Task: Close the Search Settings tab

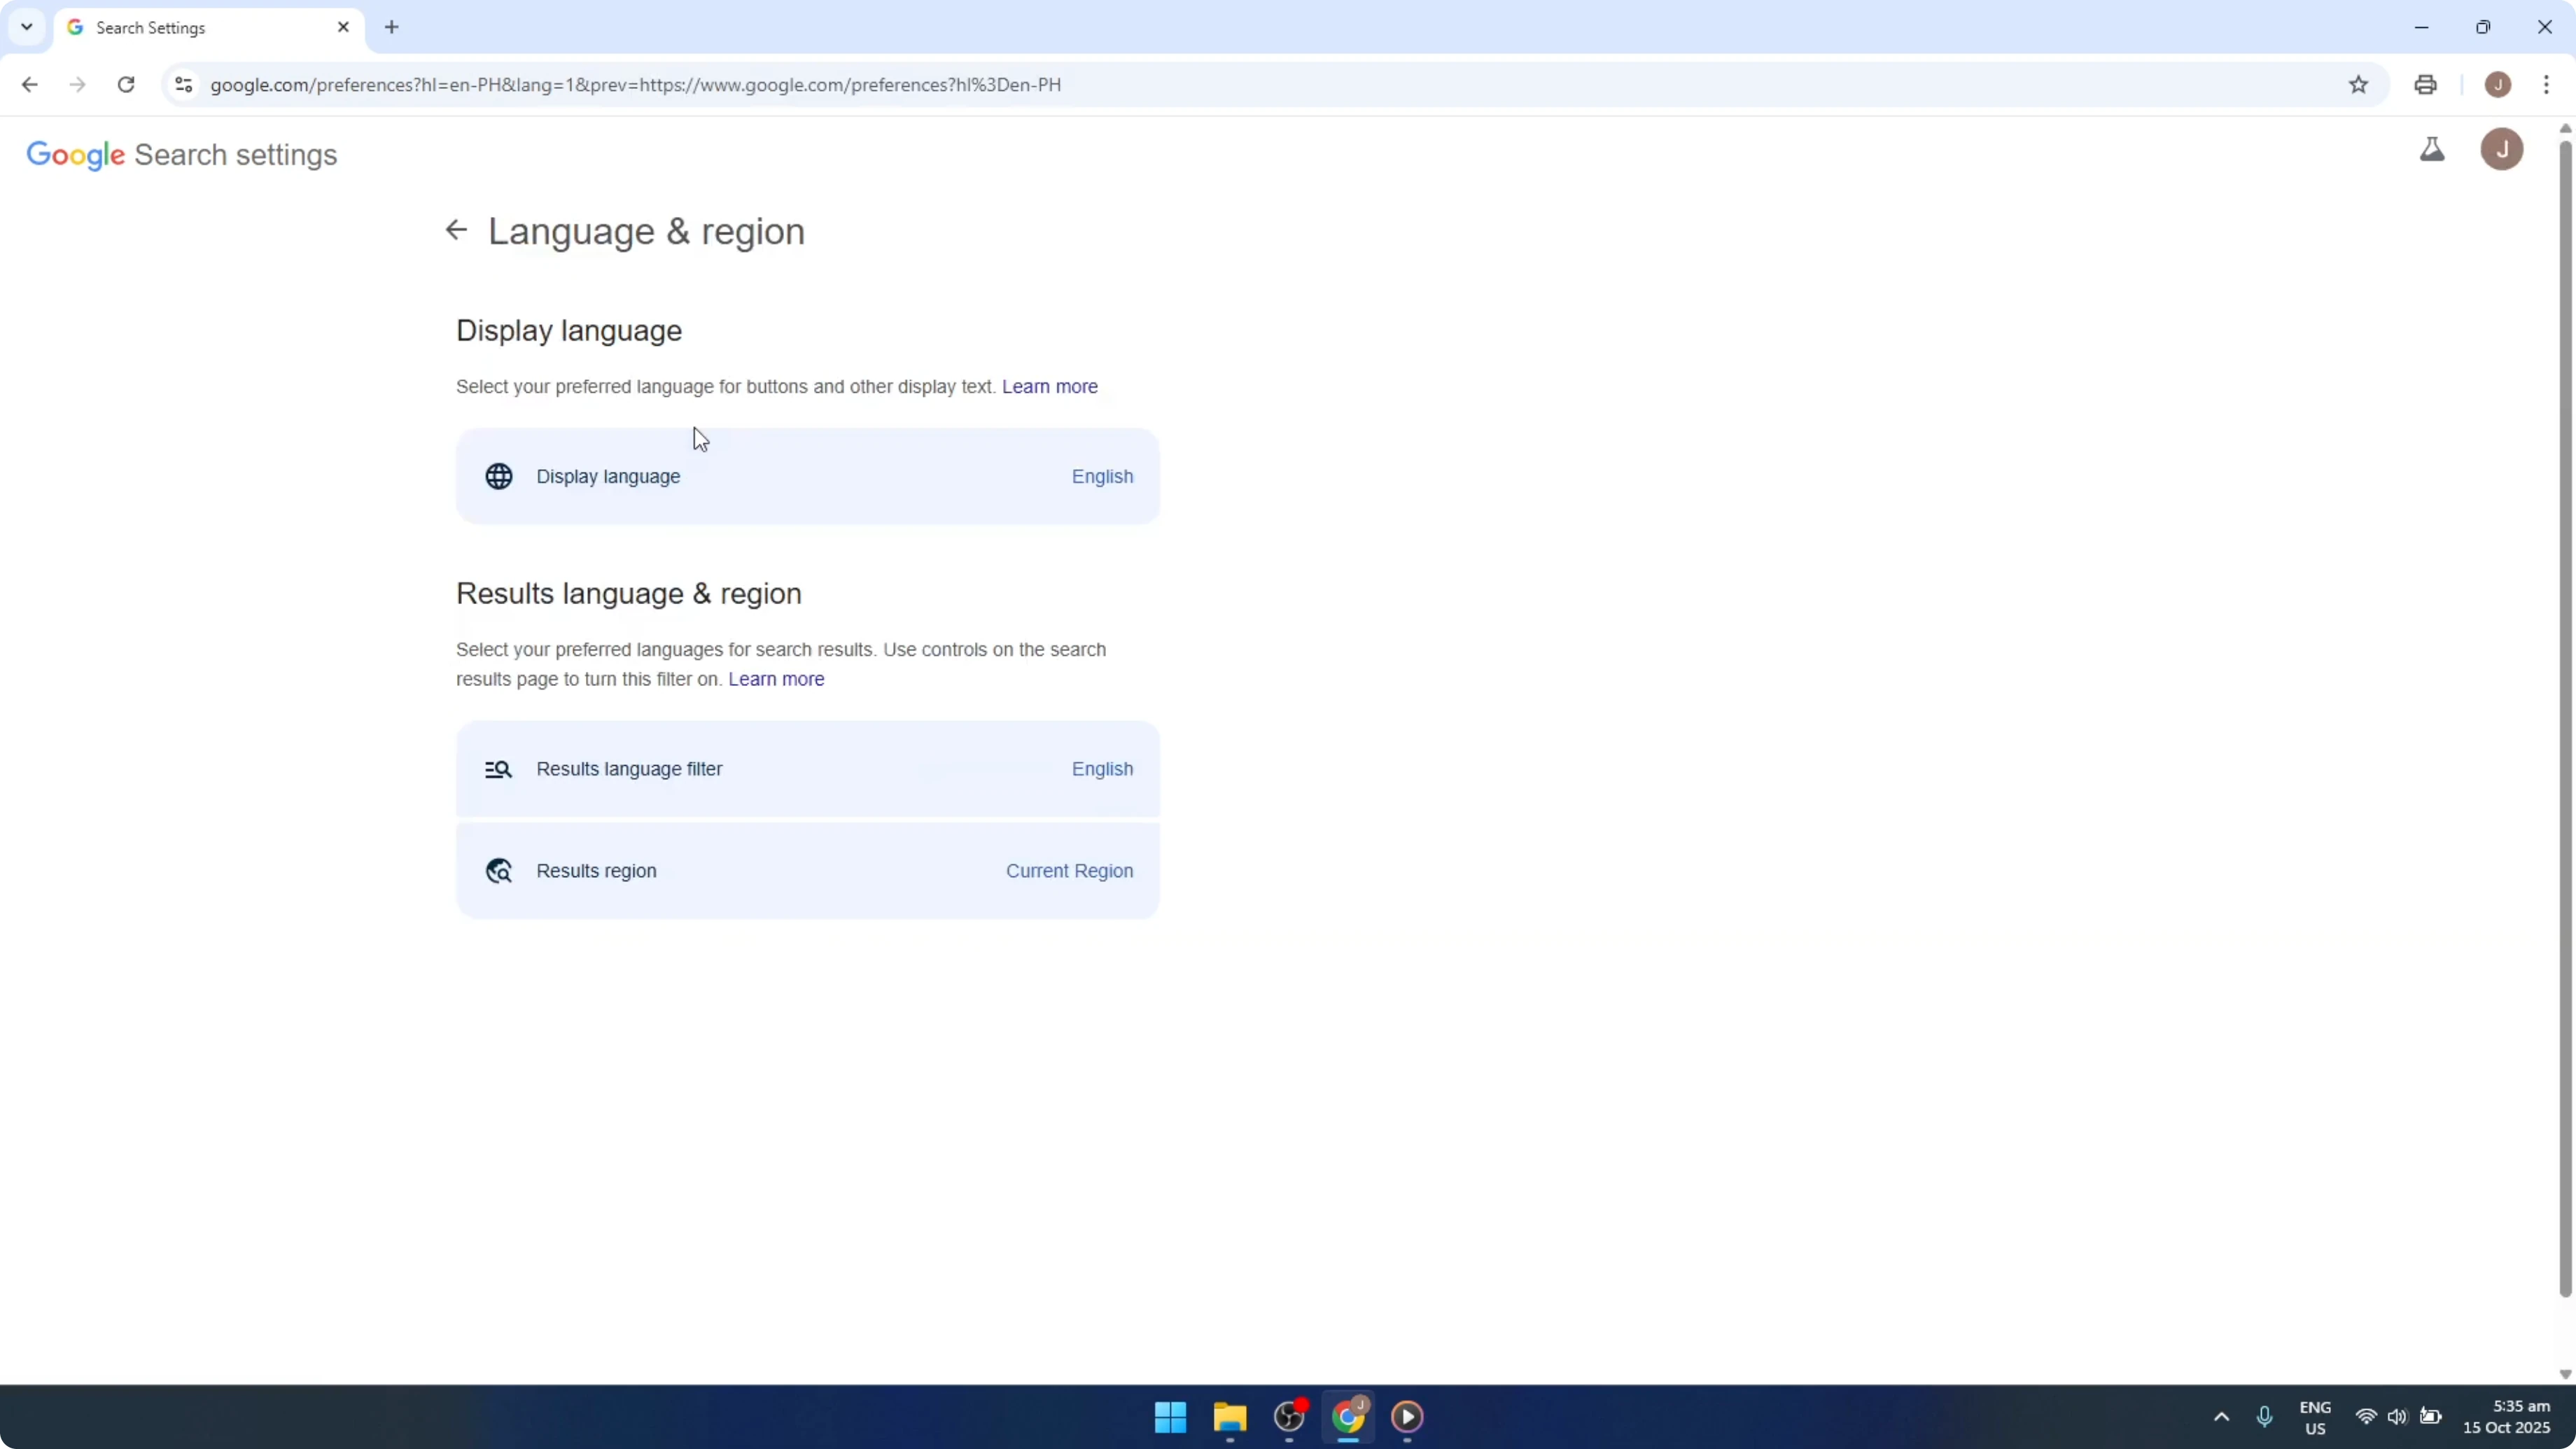Action: click(343, 27)
